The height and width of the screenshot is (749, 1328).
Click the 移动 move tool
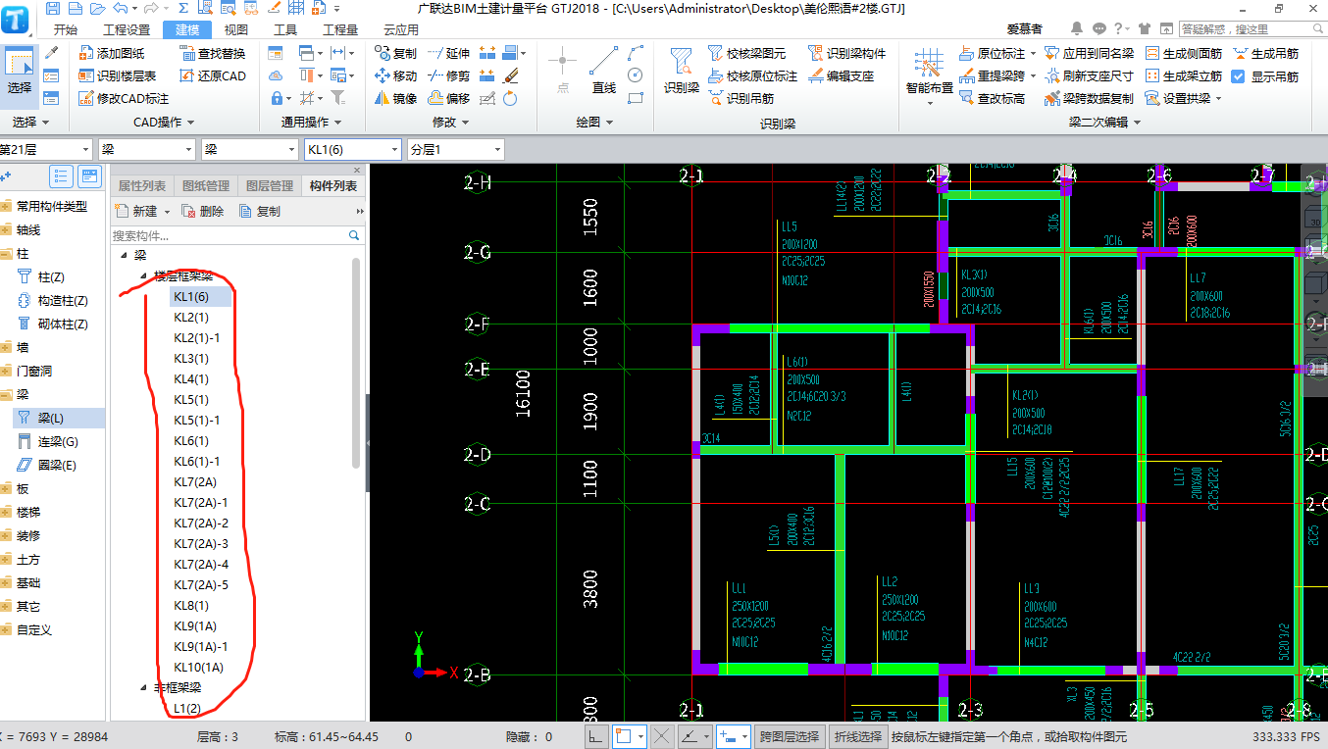(395, 75)
